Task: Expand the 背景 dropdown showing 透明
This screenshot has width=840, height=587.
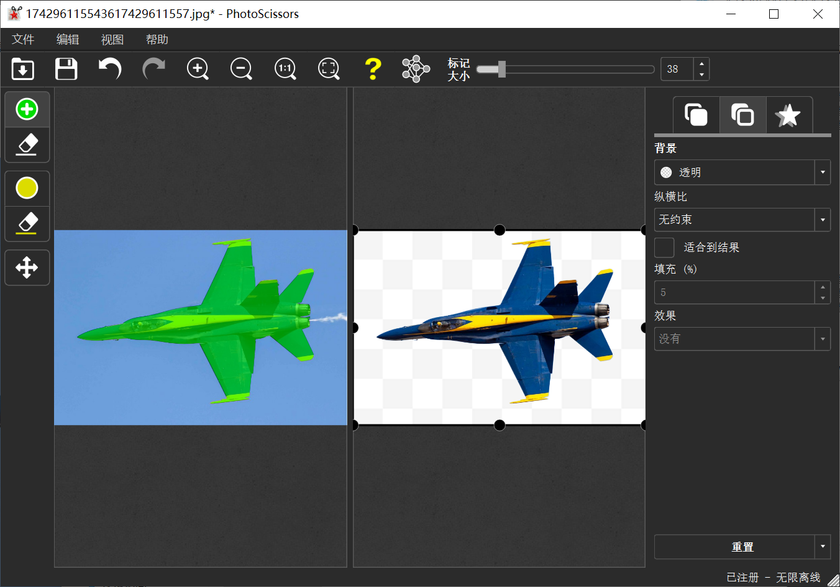Action: (742, 173)
